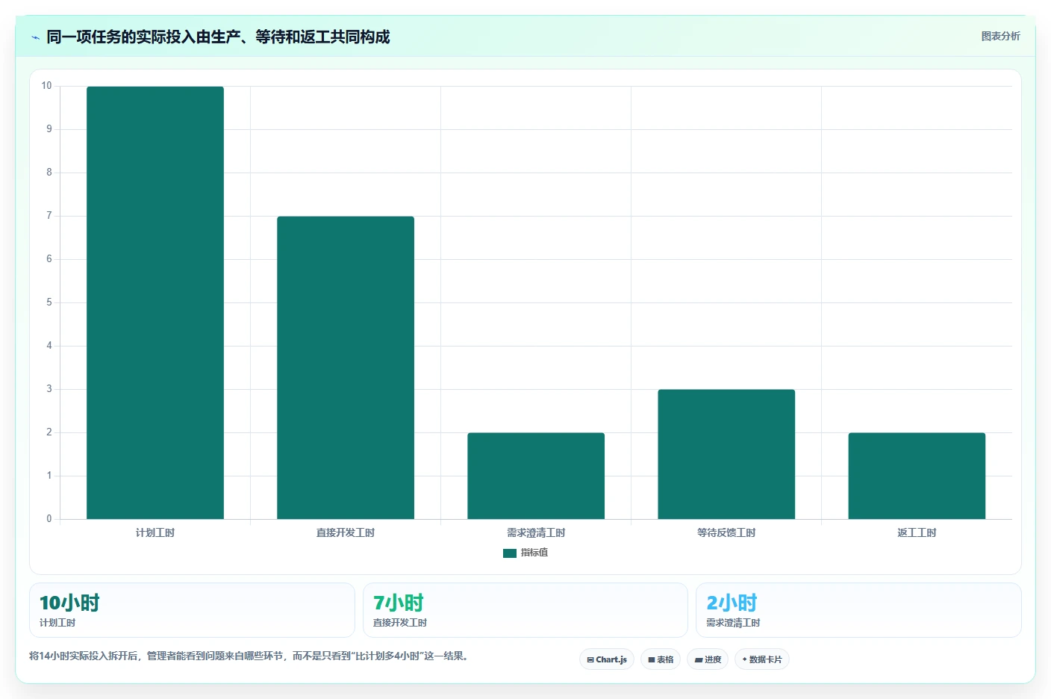1051x699 pixels.
Task: Click the 计划工时 bar in chart
Action: coord(155,302)
